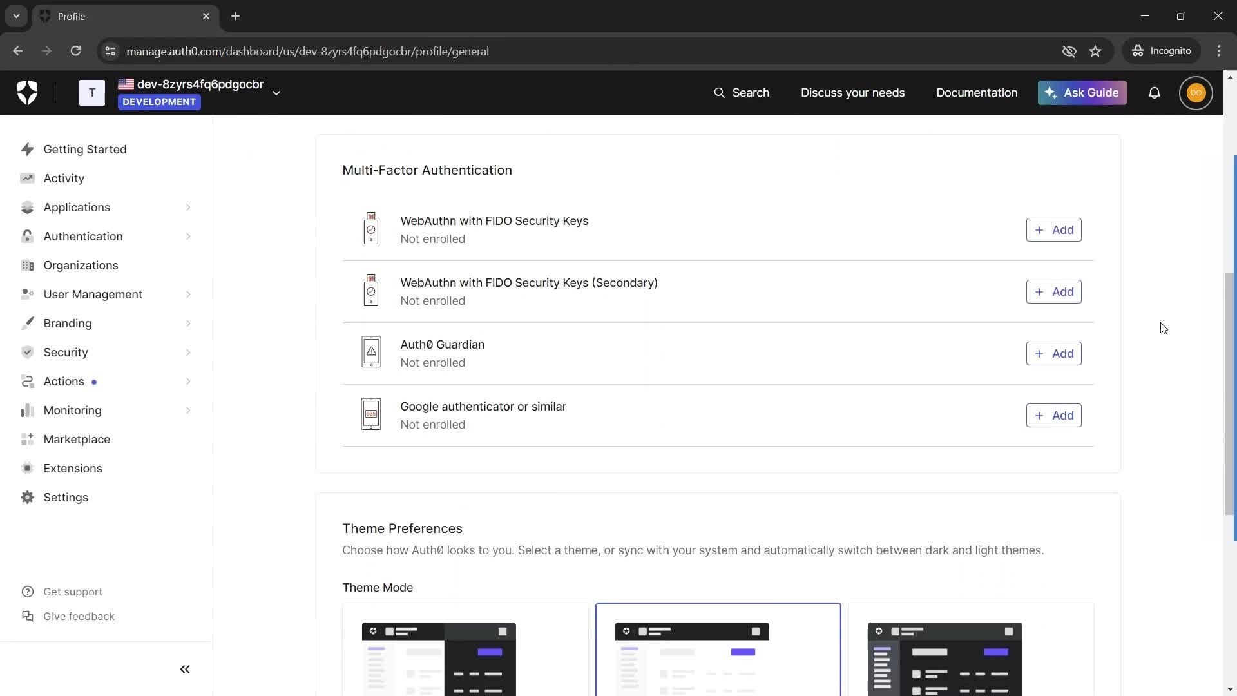
Task: Open the tenant switcher dropdown arrow
Action: tap(276, 93)
